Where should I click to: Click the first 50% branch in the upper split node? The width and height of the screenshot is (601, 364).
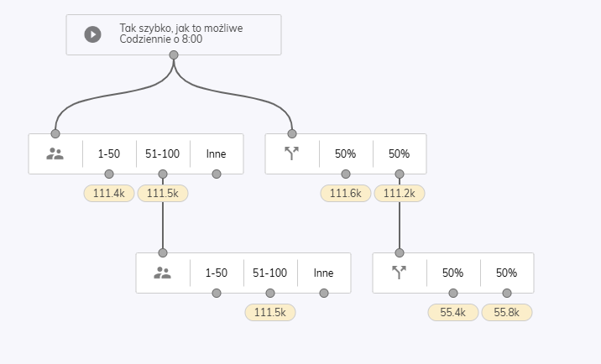click(x=345, y=153)
